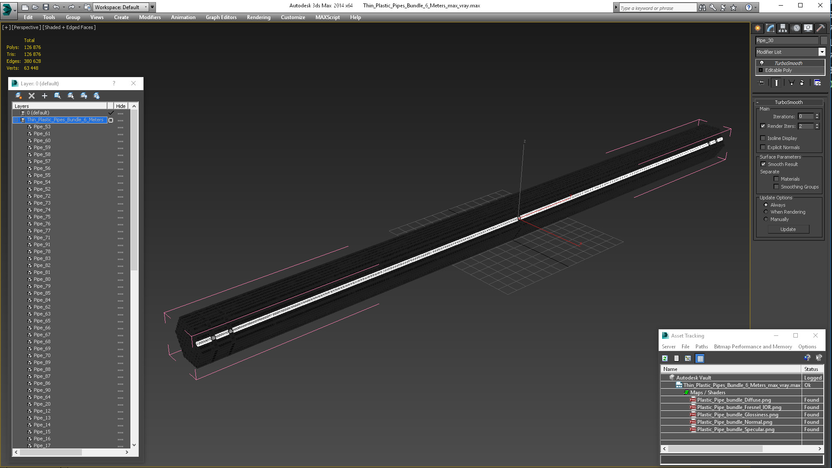Click the binoculars search icon
832x468 pixels.
[702, 7]
